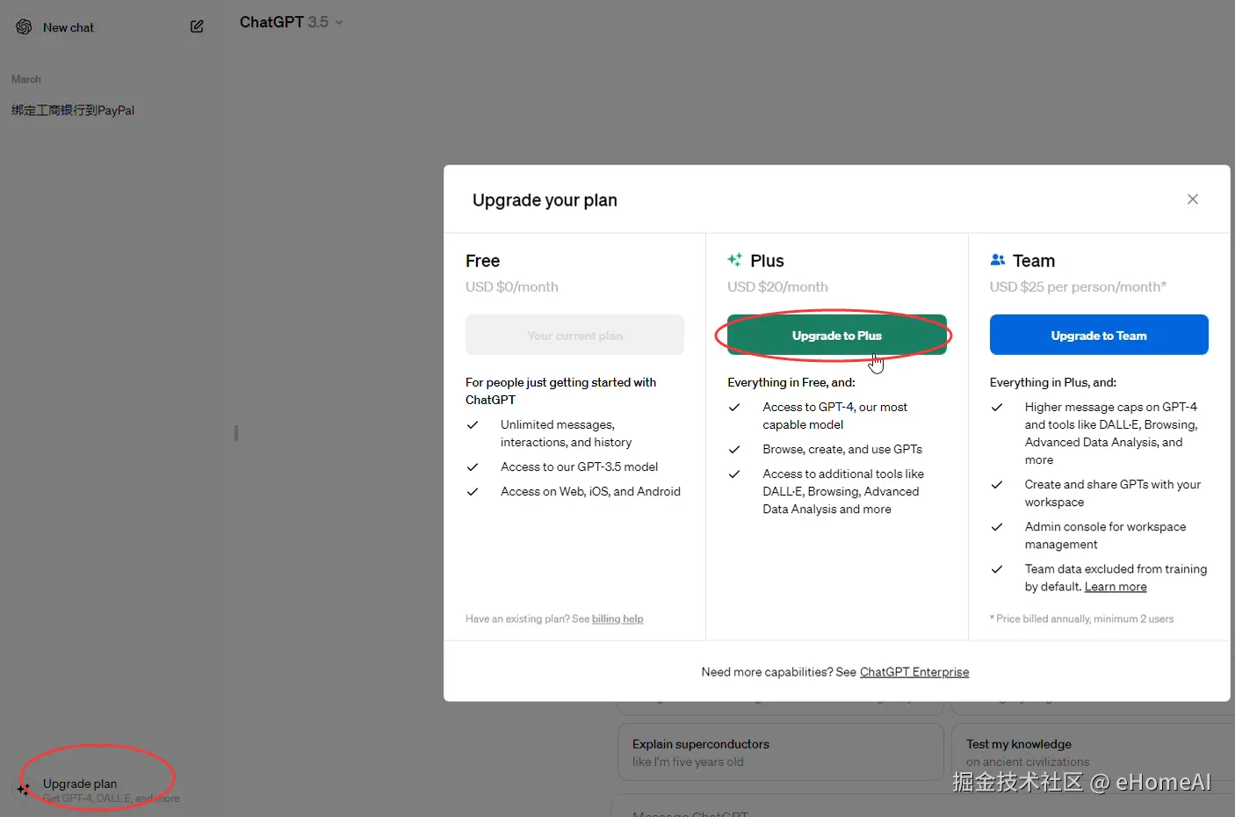The height and width of the screenshot is (817, 1235).
Task: Click Learn more about Team data
Action: pos(1116,587)
